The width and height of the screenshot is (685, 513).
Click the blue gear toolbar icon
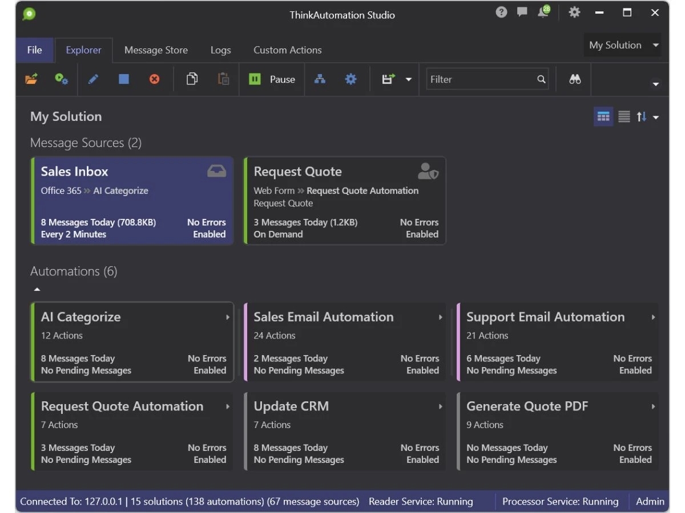coord(350,79)
